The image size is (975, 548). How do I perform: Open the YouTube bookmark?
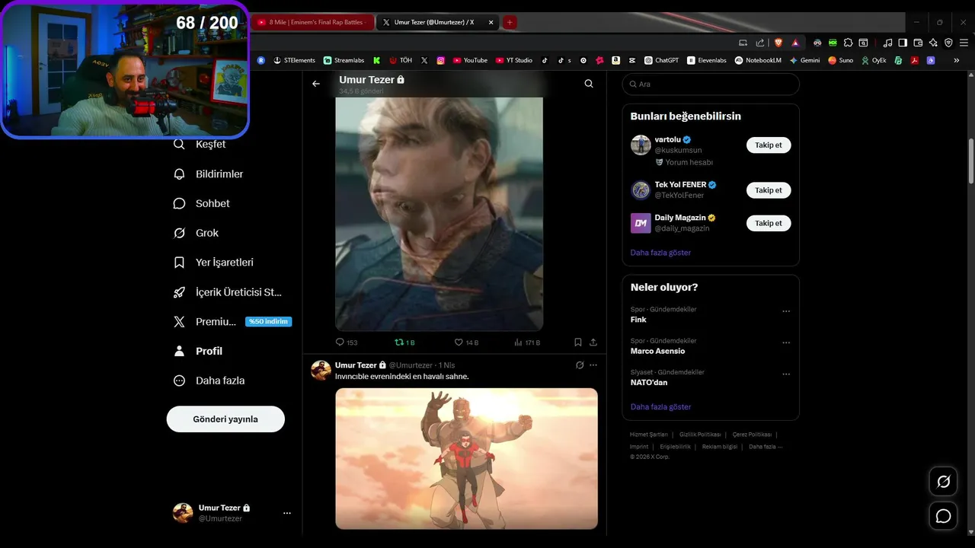click(x=470, y=60)
